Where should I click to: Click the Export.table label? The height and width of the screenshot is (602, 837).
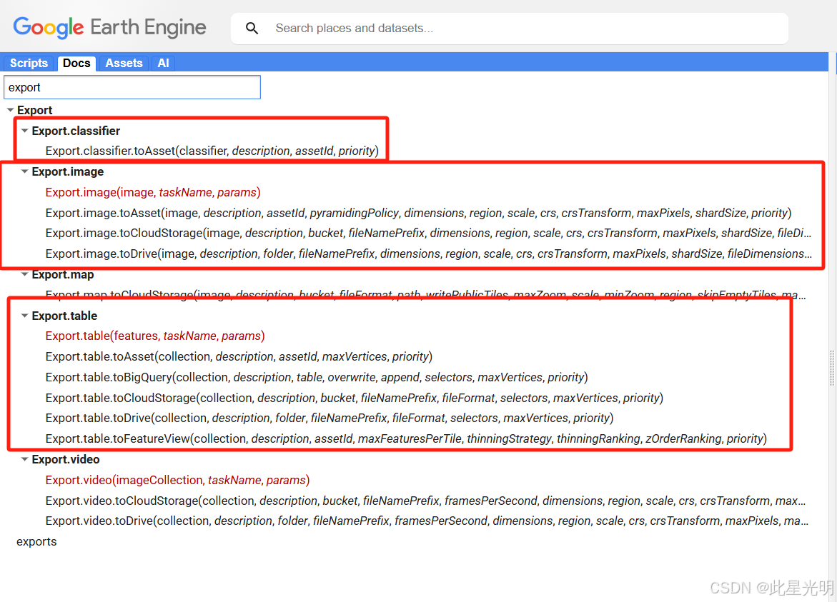coord(64,316)
